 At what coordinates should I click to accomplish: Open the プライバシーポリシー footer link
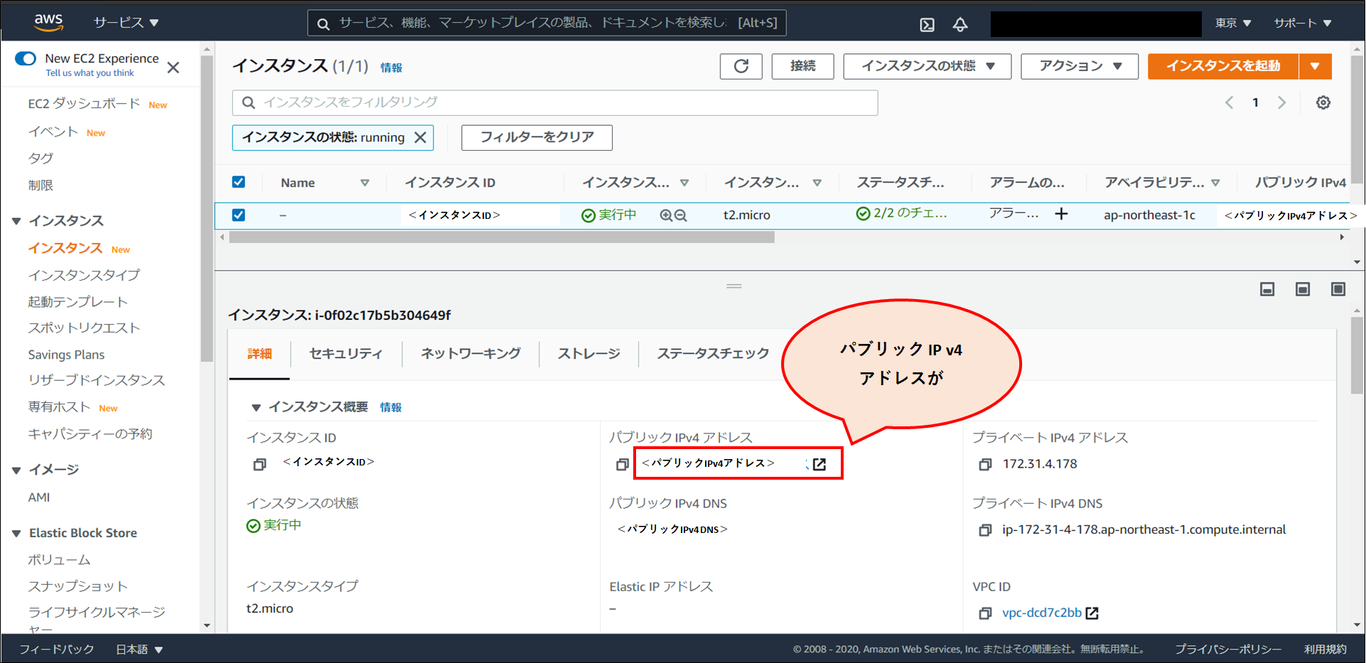1228,649
